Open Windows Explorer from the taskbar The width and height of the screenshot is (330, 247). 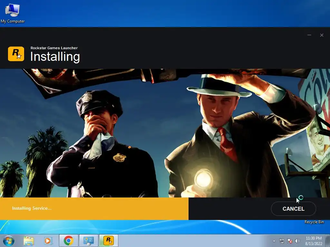(x=29, y=241)
